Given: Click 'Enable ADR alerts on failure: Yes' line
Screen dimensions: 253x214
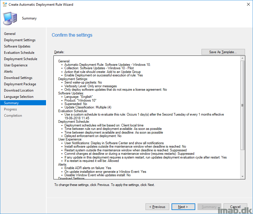Looking at the screenshot, I should (88, 168).
